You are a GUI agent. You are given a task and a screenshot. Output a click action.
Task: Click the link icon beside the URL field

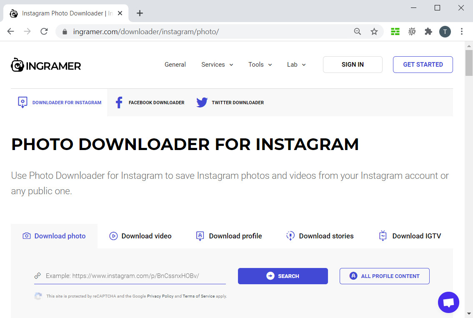coord(37,275)
